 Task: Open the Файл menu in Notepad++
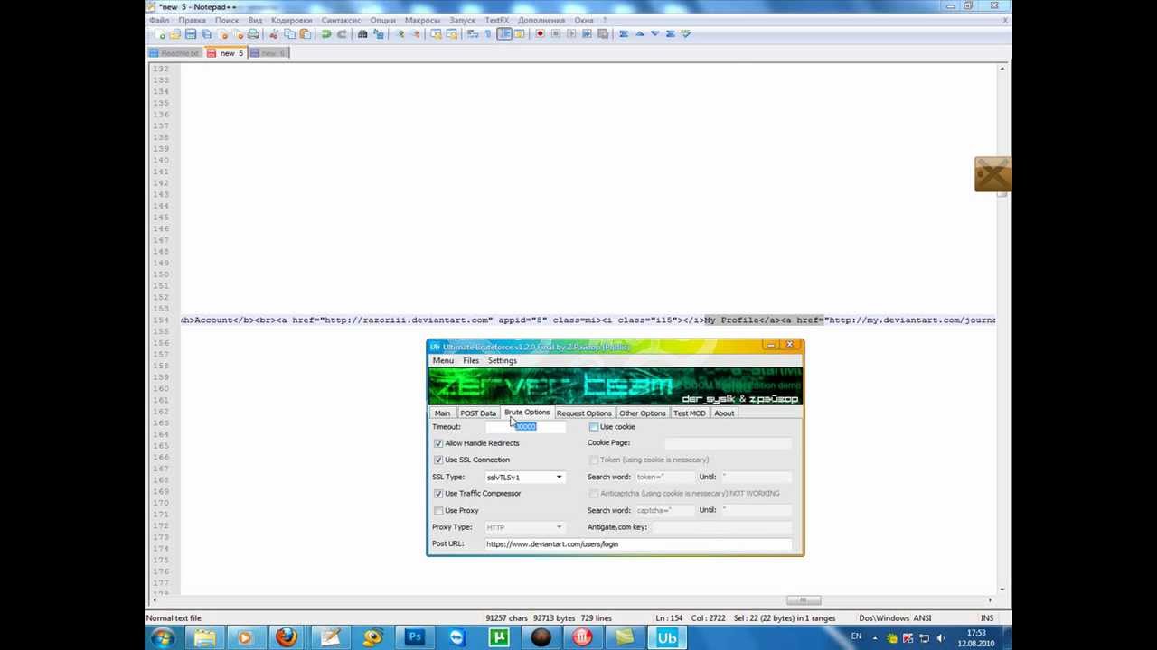tap(159, 20)
